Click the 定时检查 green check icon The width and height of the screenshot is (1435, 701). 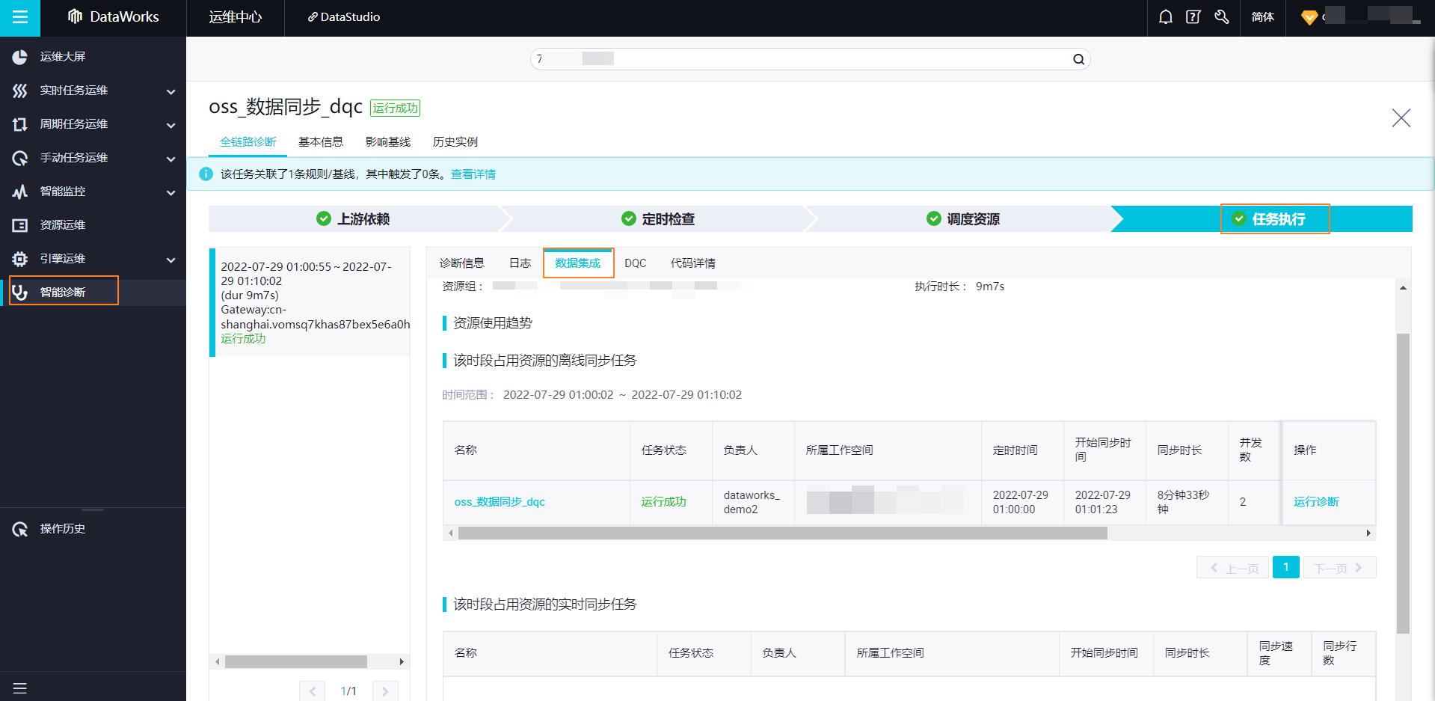coord(629,218)
